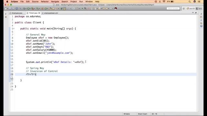The height and width of the screenshot is (116, 207).
Task: Click the Save toolbar icon
Action: click(10, 9)
